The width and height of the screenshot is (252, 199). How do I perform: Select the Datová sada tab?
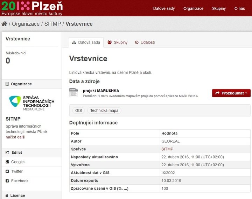[86, 43]
